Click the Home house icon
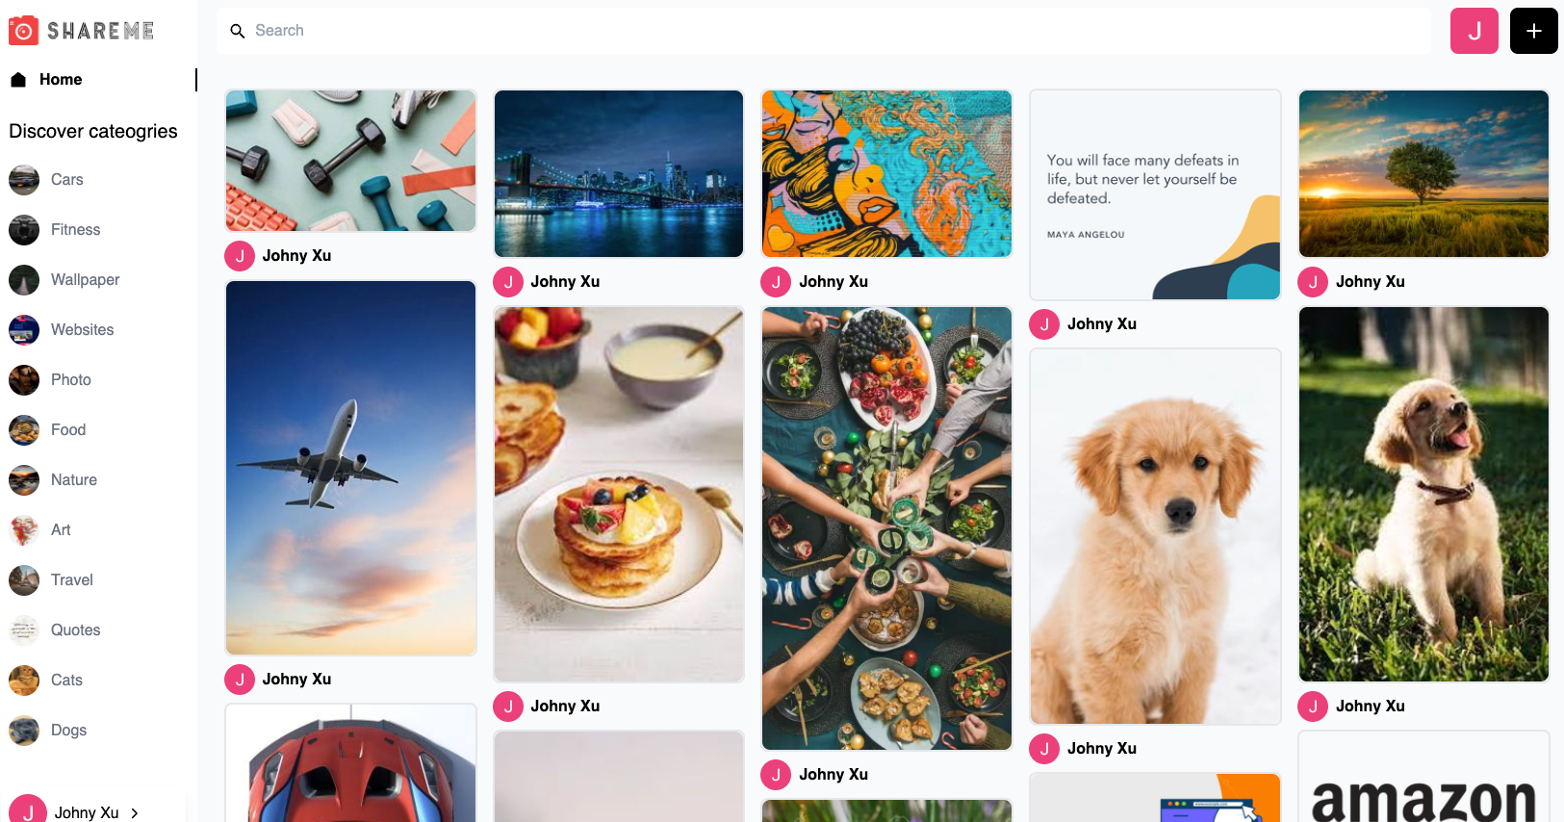 18,80
